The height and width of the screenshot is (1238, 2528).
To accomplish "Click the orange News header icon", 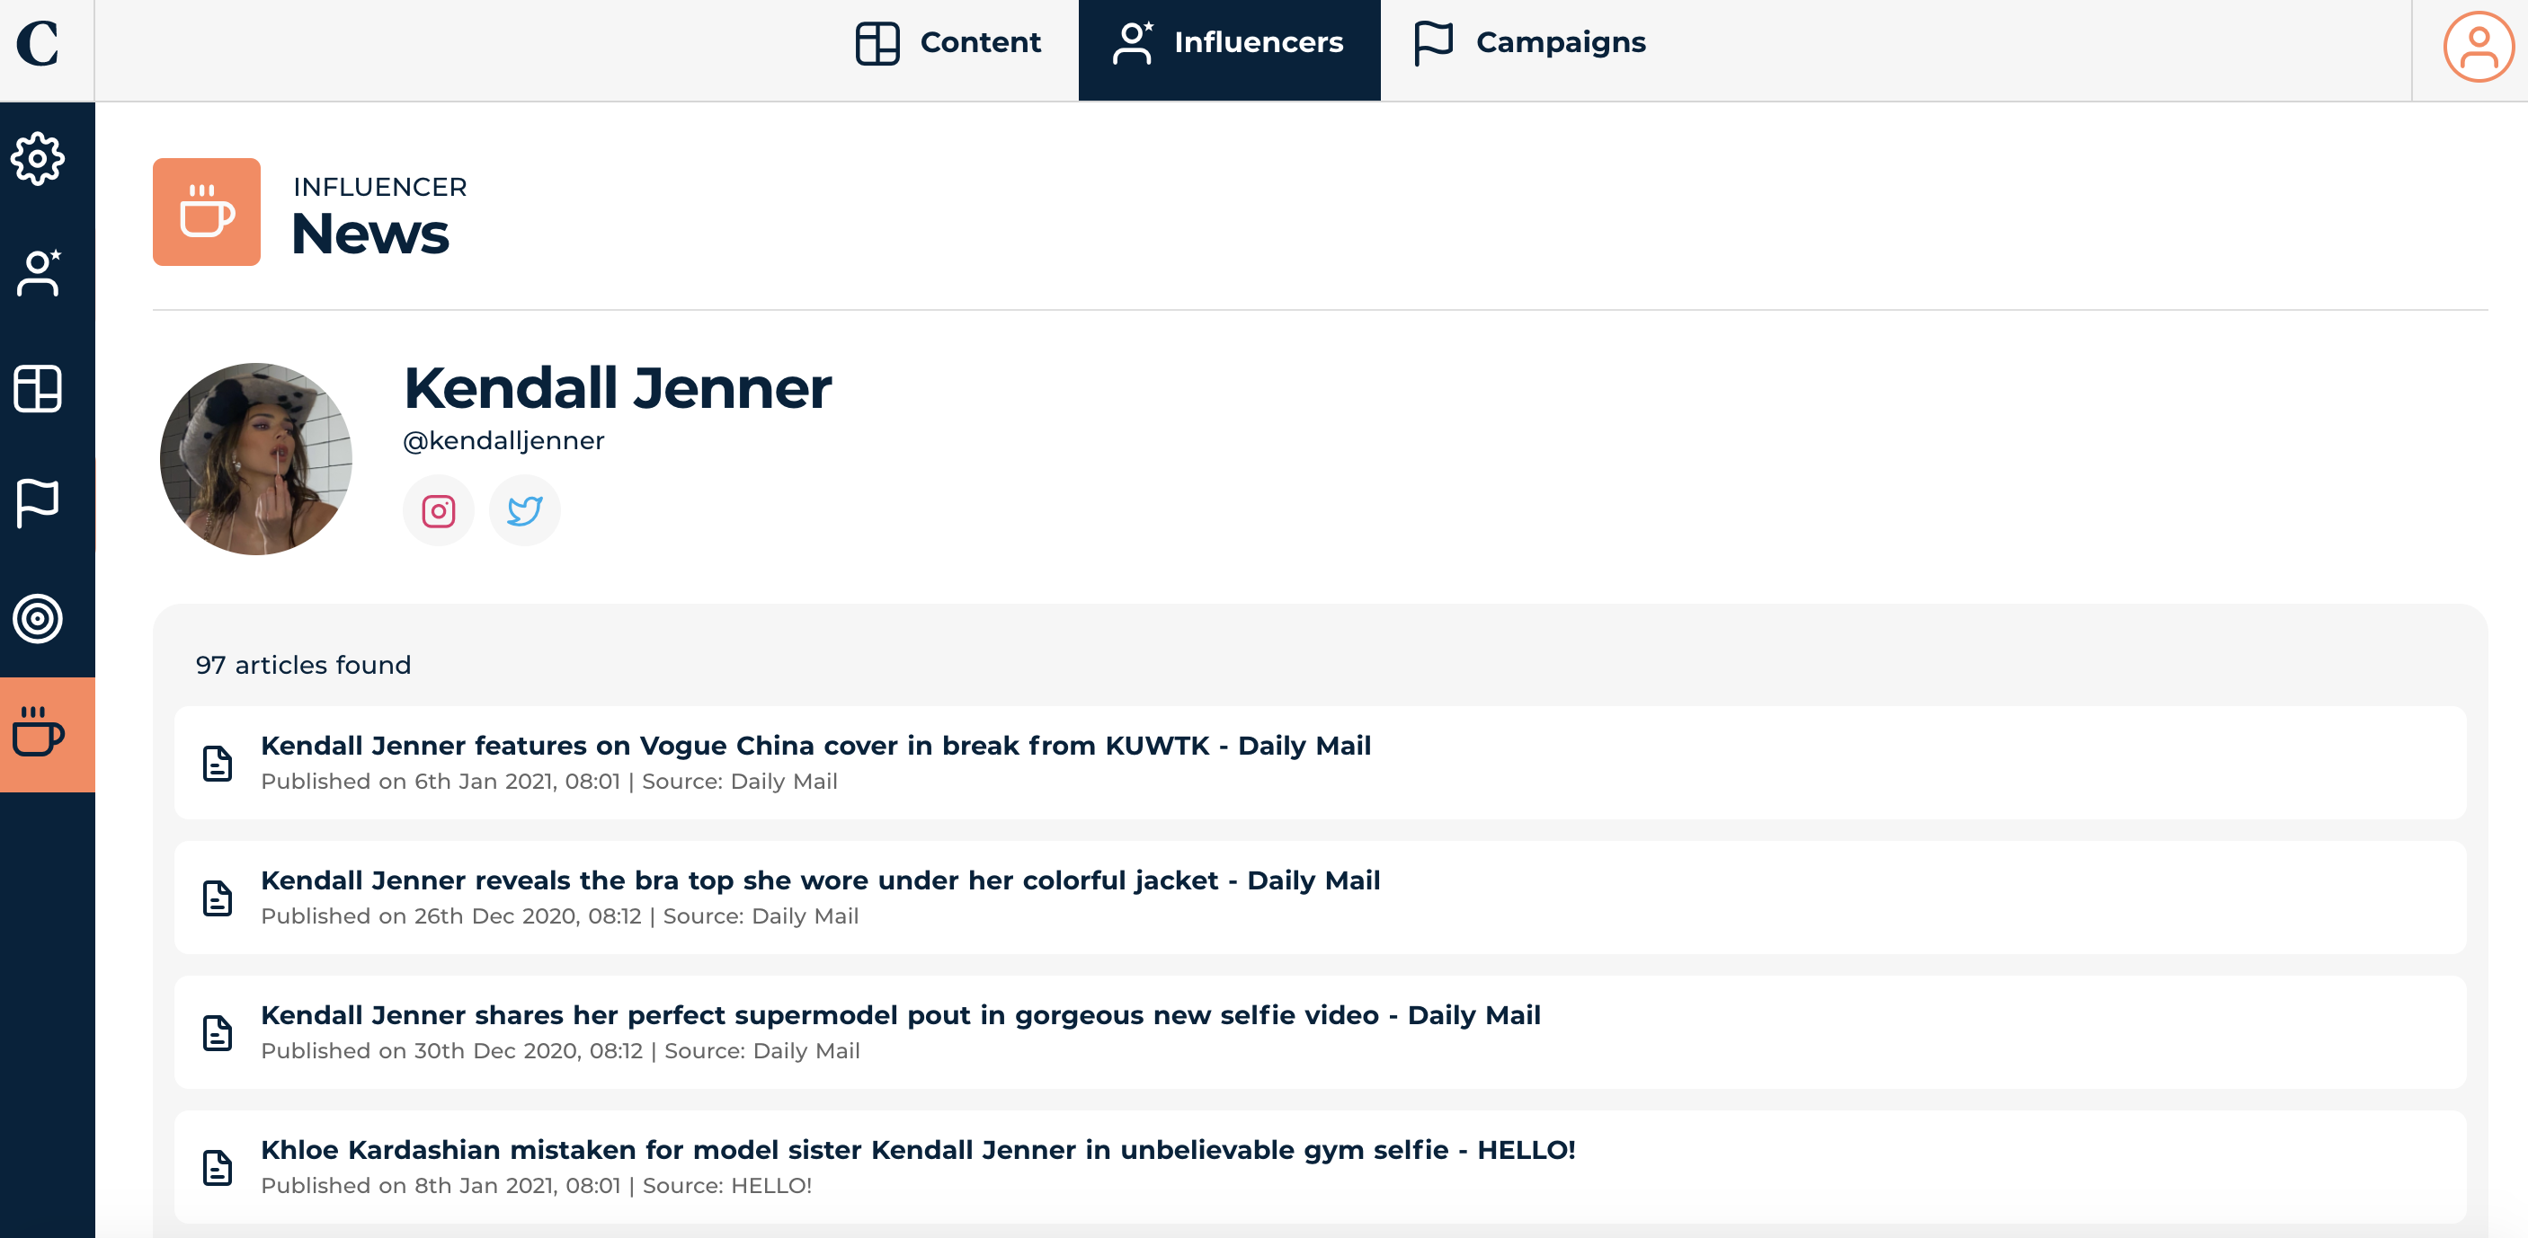I will point(206,212).
